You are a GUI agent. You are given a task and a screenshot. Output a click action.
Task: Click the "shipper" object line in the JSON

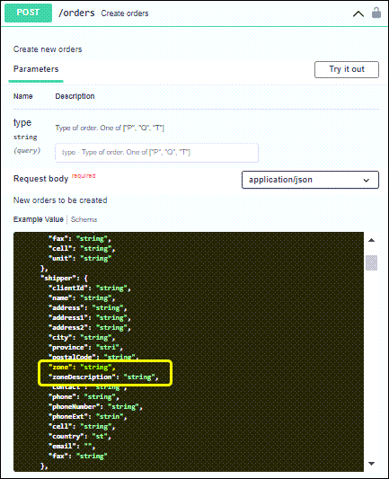(x=64, y=279)
